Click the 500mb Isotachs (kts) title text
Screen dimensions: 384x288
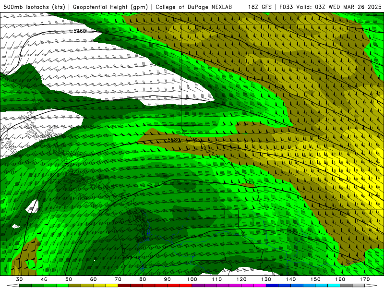click(34, 7)
